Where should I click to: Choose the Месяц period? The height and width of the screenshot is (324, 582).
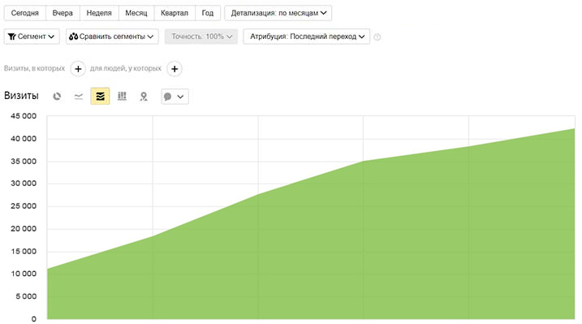pyautogui.click(x=136, y=13)
